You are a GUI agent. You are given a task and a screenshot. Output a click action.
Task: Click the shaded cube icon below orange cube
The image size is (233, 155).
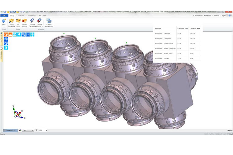pos(6,39)
